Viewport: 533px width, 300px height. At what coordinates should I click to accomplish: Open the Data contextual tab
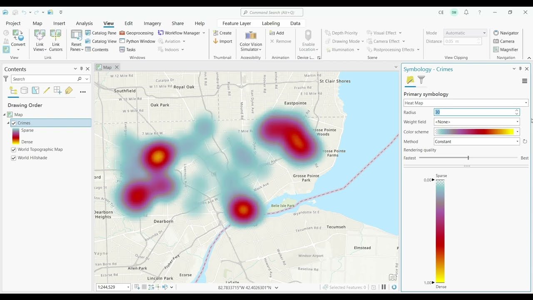(295, 23)
